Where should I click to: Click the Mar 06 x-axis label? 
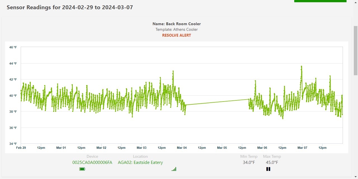(x=262, y=148)
